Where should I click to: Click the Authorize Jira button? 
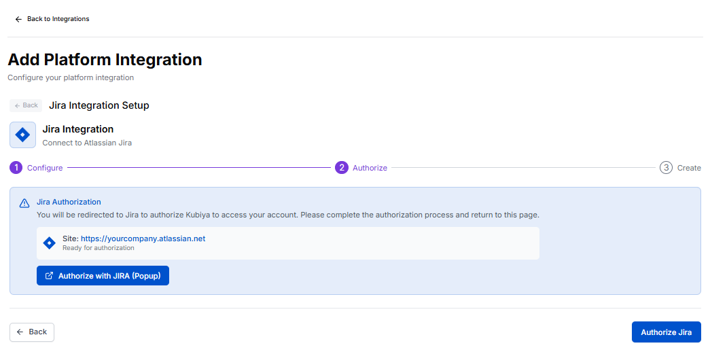click(666, 332)
